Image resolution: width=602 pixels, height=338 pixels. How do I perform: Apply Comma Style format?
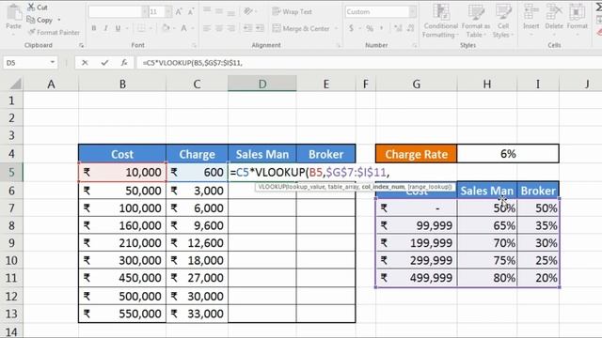(x=381, y=27)
